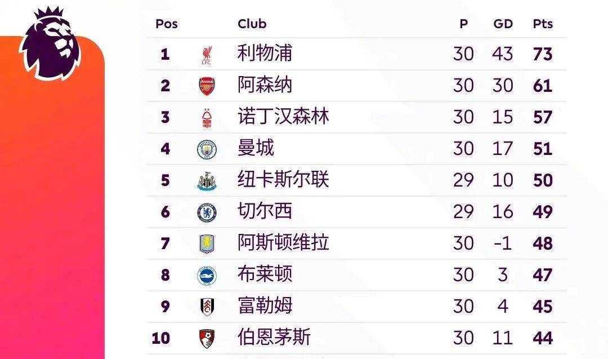Sort table by GD column header
The width and height of the screenshot is (608, 359).
coord(503,24)
